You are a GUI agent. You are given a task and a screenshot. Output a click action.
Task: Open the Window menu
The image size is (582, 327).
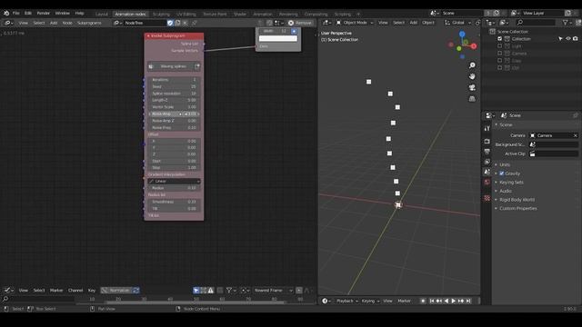click(63, 13)
